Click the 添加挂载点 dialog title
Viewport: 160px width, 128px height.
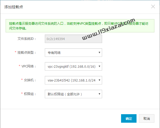(x=14, y=7)
